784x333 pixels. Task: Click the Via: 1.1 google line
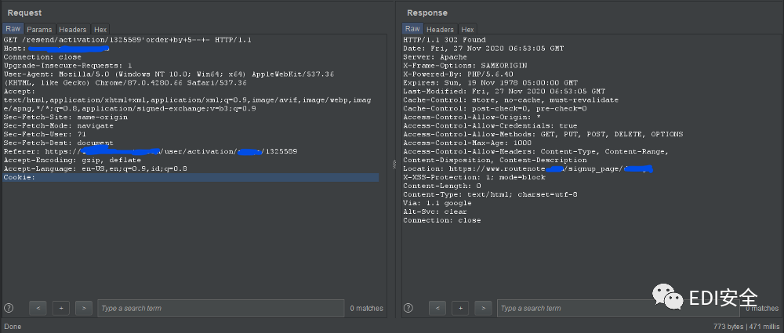click(437, 204)
